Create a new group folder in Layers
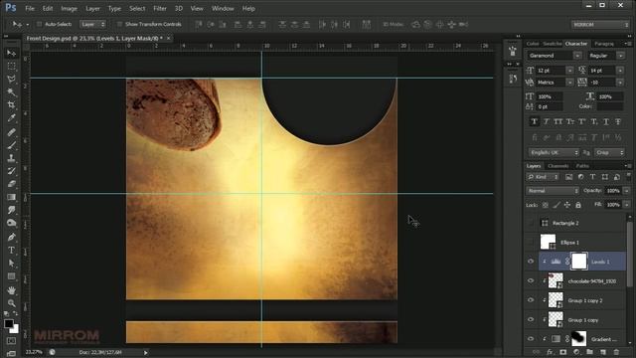 589,352
